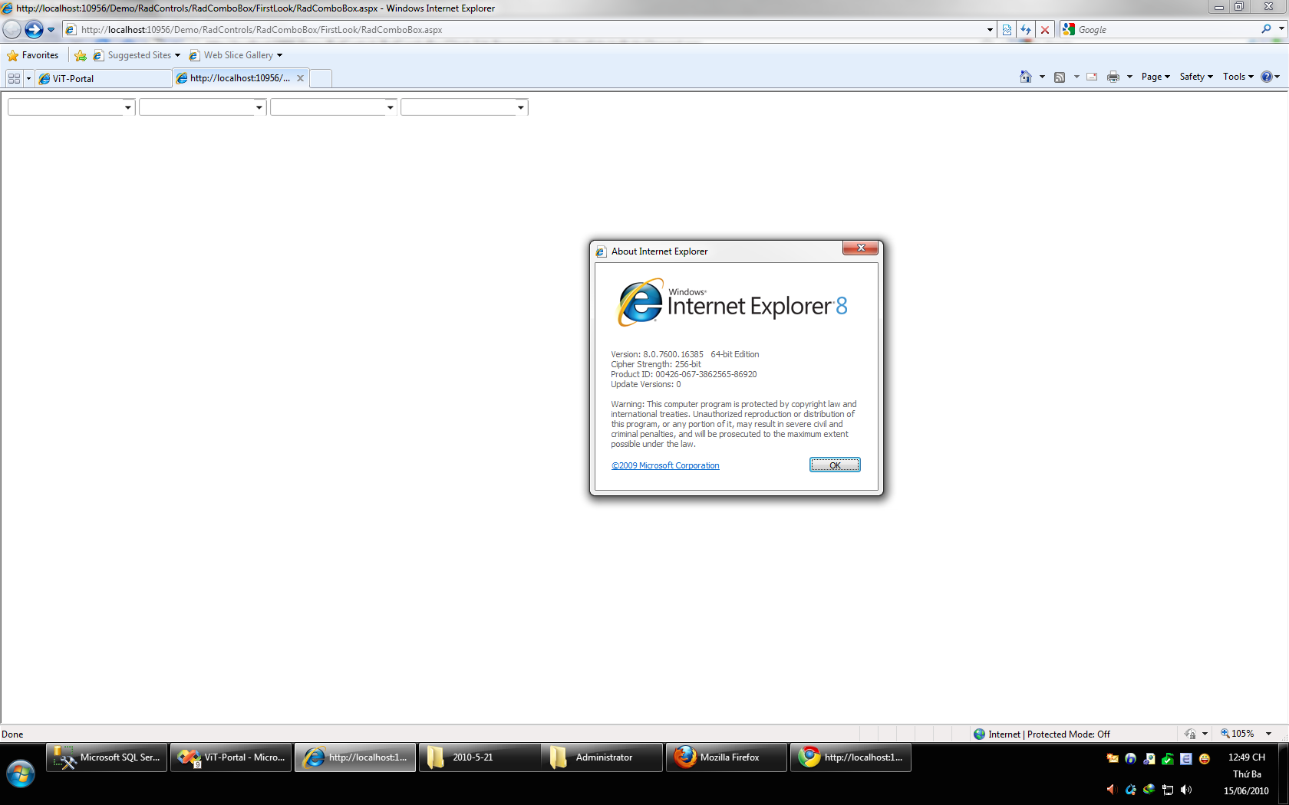Image resolution: width=1289 pixels, height=805 pixels.
Task: Click the search magnifier icon
Action: [x=1266, y=29]
